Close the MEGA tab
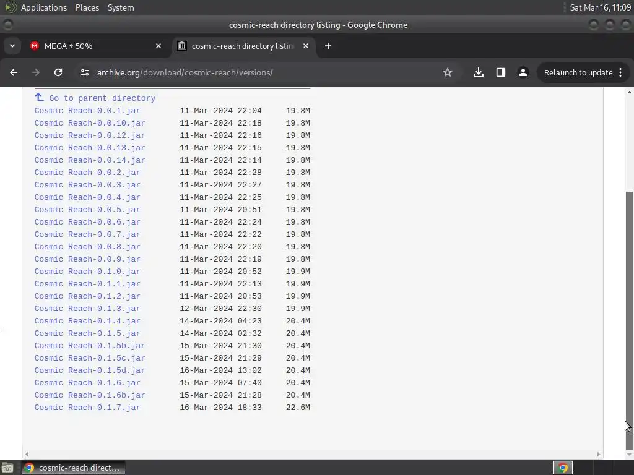This screenshot has width=634, height=475. (x=158, y=46)
